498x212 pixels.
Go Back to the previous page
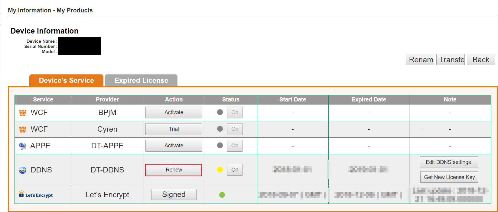coord(481,60)
